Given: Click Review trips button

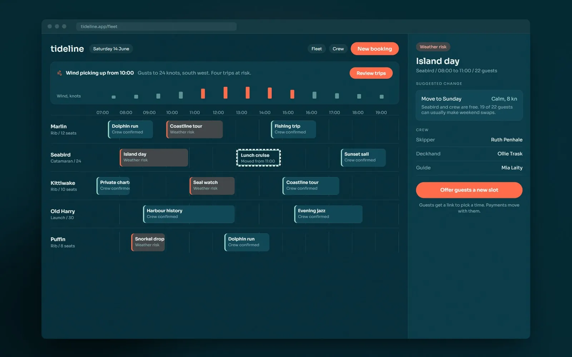Looking at the screenshot, I should (x=371, y=73).
